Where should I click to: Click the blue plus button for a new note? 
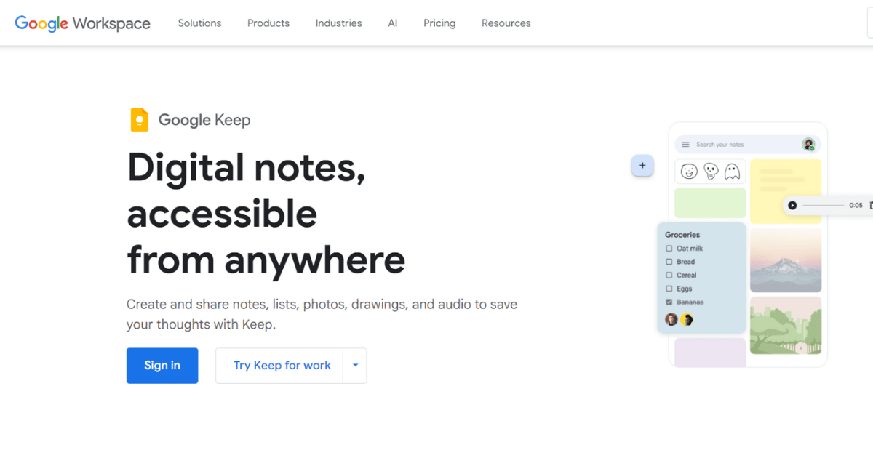[642, 166]
